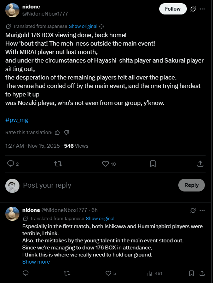Open nidone's profile avatar at the top

point(12,10)
